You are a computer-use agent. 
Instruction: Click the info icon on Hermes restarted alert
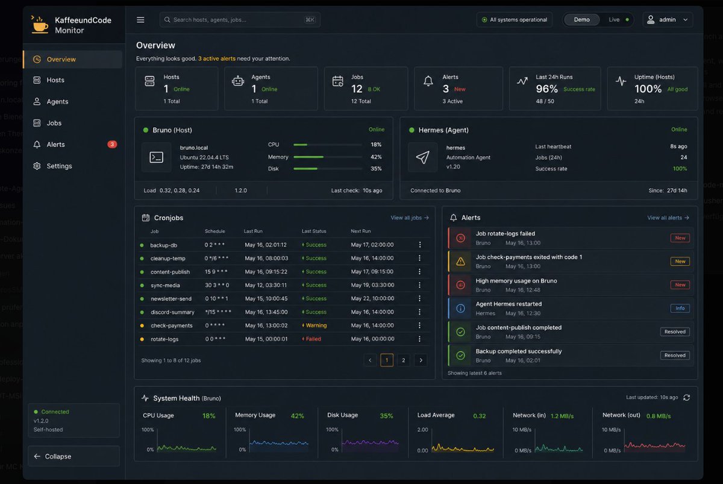[461, 309]
